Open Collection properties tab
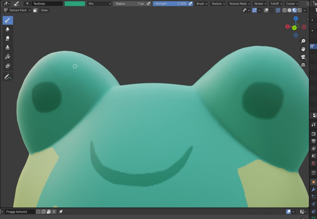 pos(313,173)
